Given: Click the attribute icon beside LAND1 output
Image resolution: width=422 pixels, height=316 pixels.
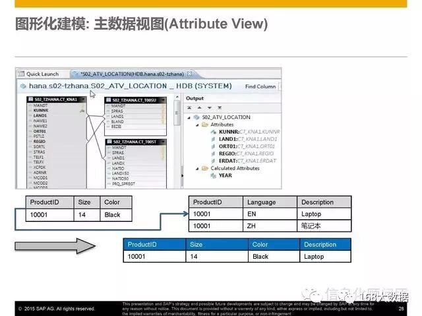Looking at the screenshot, I should [213, 139].
